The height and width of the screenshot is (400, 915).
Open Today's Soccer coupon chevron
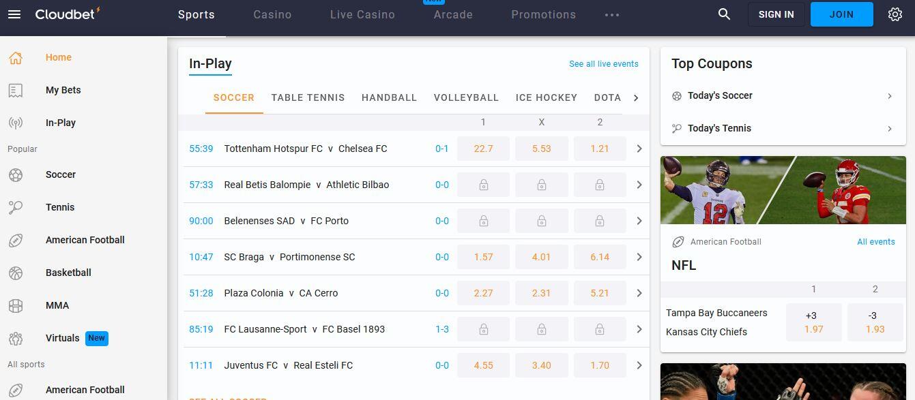click(x=890, y=96)
